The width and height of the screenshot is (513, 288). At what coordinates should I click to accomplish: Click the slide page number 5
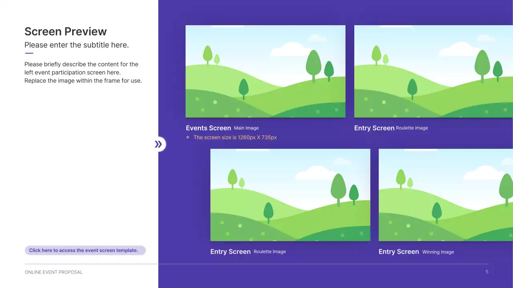(x=487, y=272)
